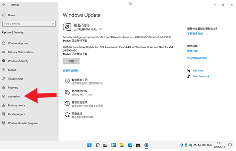The image size is (236, 151).
Task: Select Delivery Optimization in the sidebar
Action: pyautogui.click(x=20, y=52)
